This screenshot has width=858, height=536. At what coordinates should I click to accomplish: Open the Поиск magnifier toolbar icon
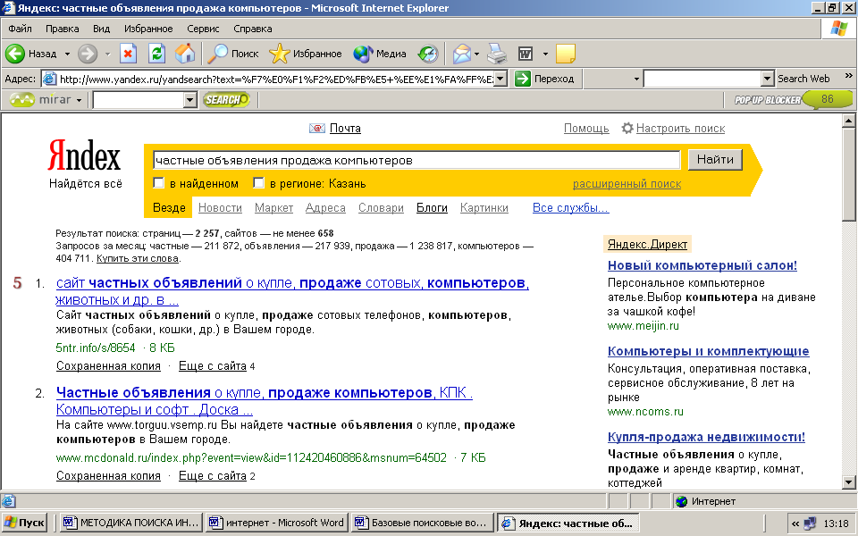218,54
